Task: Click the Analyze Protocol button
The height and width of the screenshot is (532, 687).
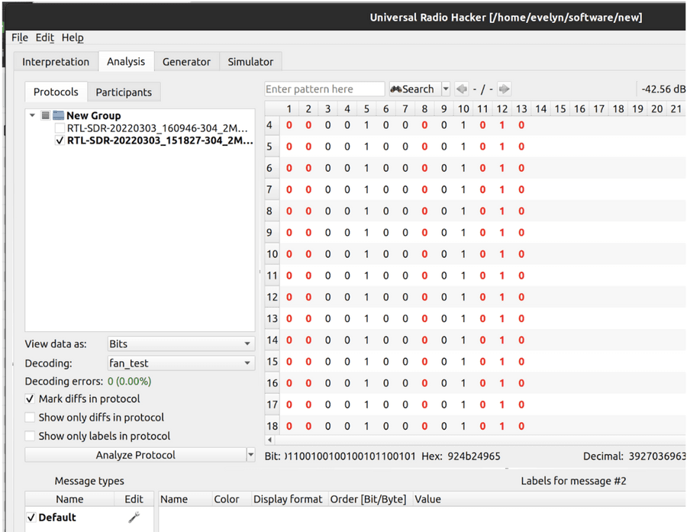Action: pyautogui.click(x=135, y=456)
